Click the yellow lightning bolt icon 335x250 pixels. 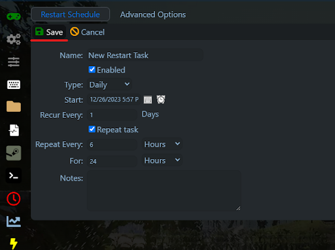click(x=14, y=243)
